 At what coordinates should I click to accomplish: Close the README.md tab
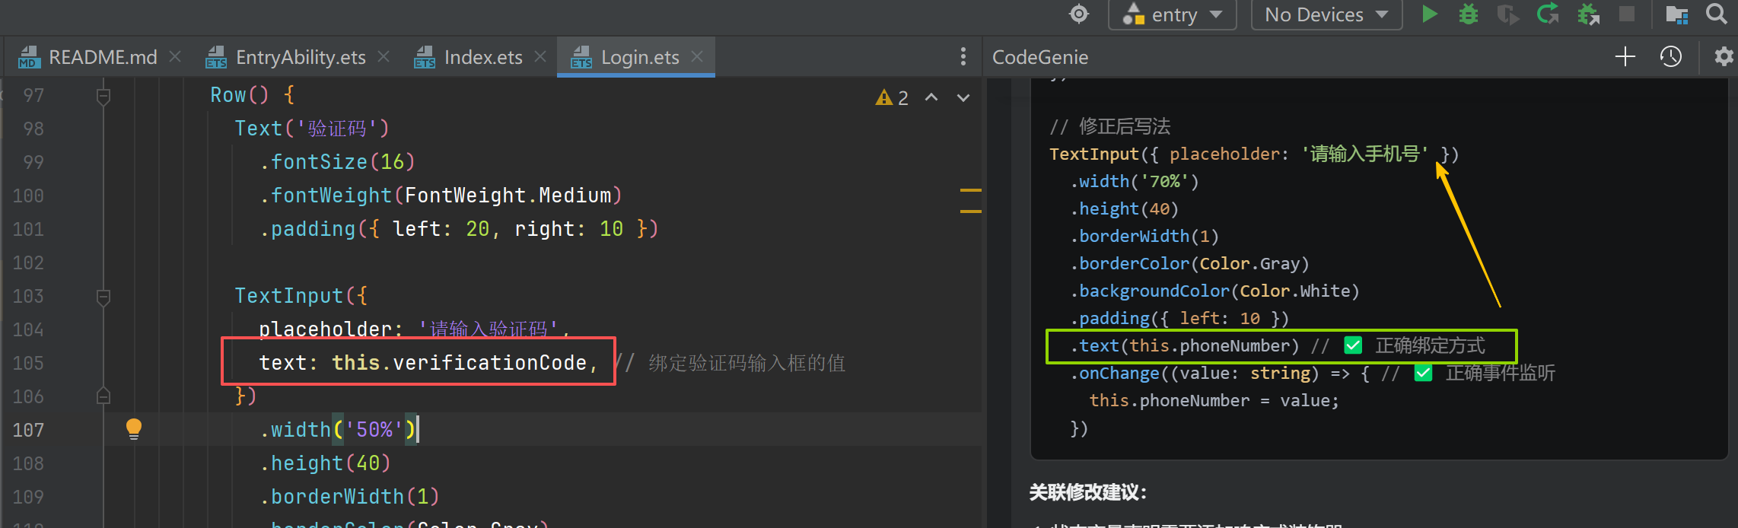(x=175, y=57)
